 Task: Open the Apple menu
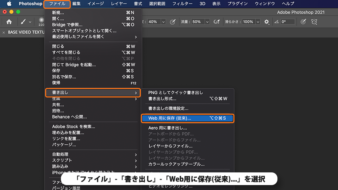point(9,4)
